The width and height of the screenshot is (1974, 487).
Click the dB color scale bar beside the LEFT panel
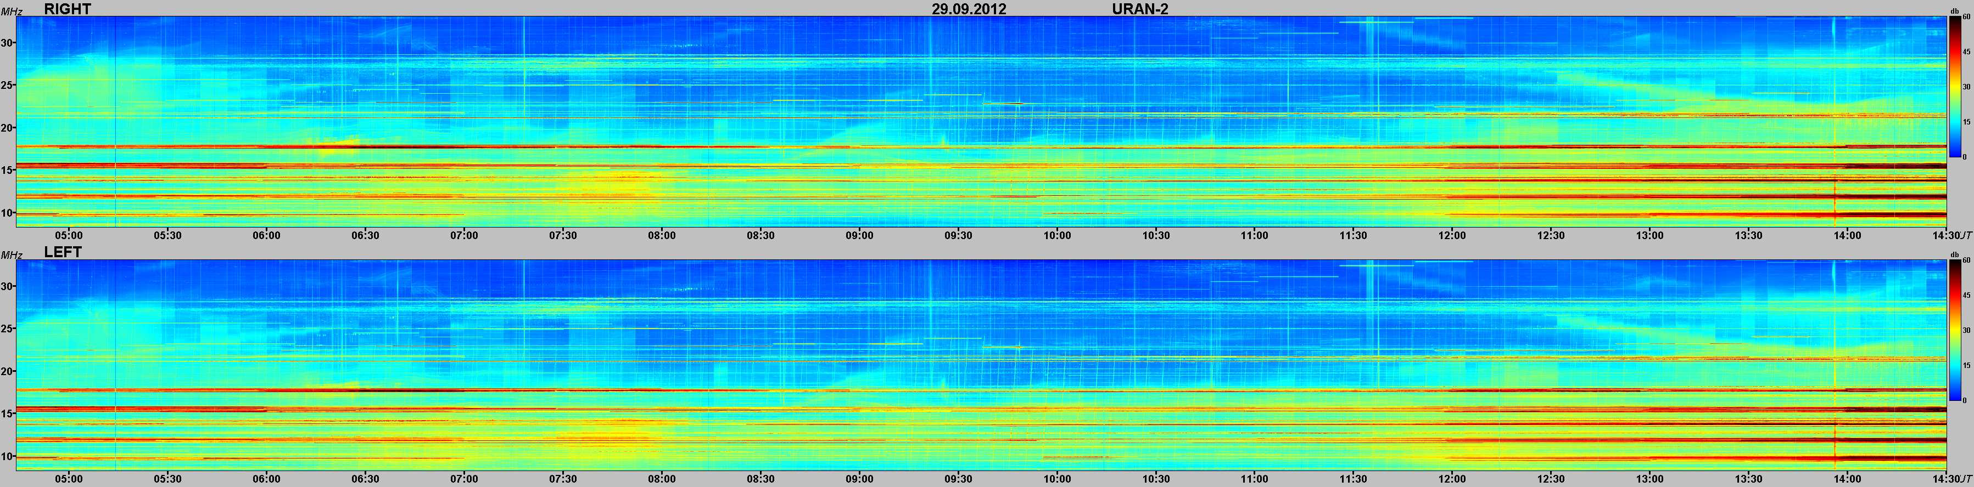[1956, 331]
